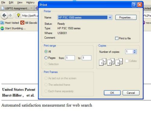Enable the Print to file checkbox
Image resolution: width=151 pixels, height=115 pixels.
click(x=117, y=38)
